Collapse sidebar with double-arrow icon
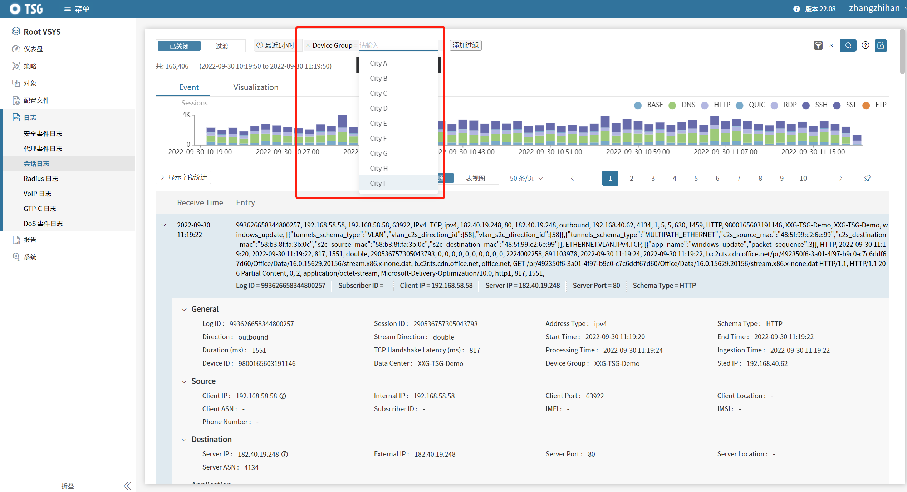 [x=127, y=486]
